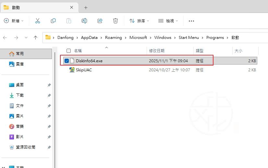Close the 啟動 tab
The width and height of the screenshot is (268, 168).
[x=72, y=7]
